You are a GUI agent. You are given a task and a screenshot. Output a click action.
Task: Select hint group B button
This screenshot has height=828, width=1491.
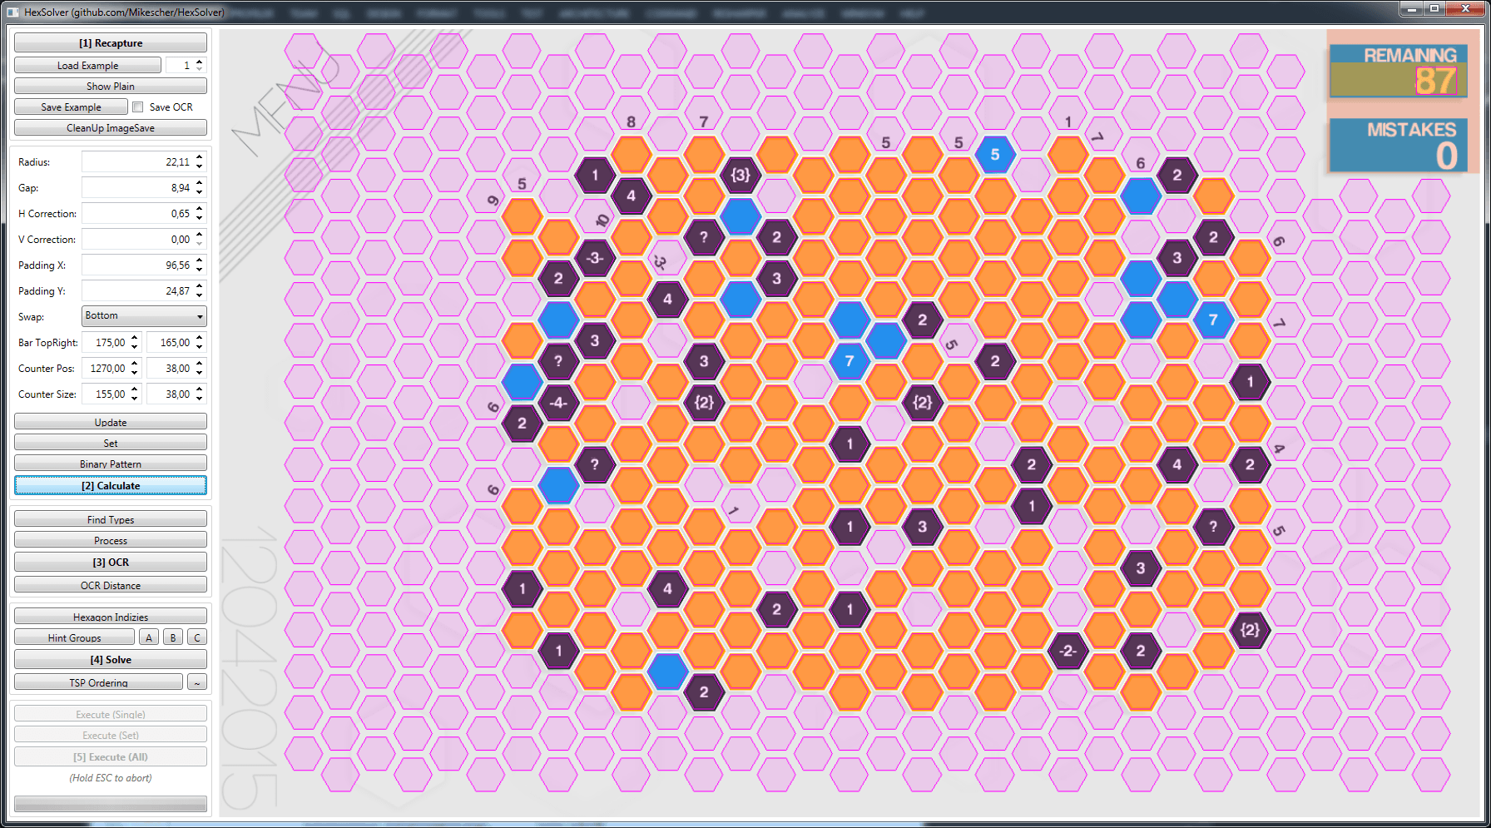pos(172,638)
